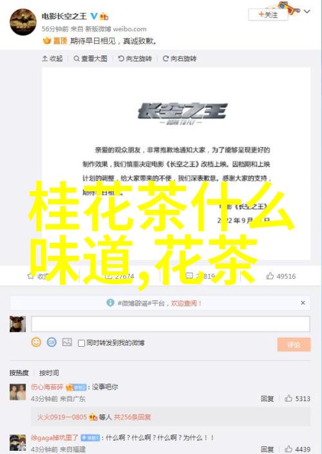Screen dimensions: 322x454
Task: Expand the post options chevron menu
Action: (307, 12)
